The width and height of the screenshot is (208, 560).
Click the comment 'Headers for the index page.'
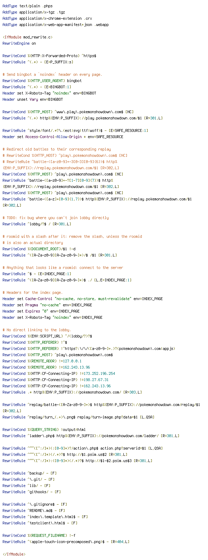[33, 292]
